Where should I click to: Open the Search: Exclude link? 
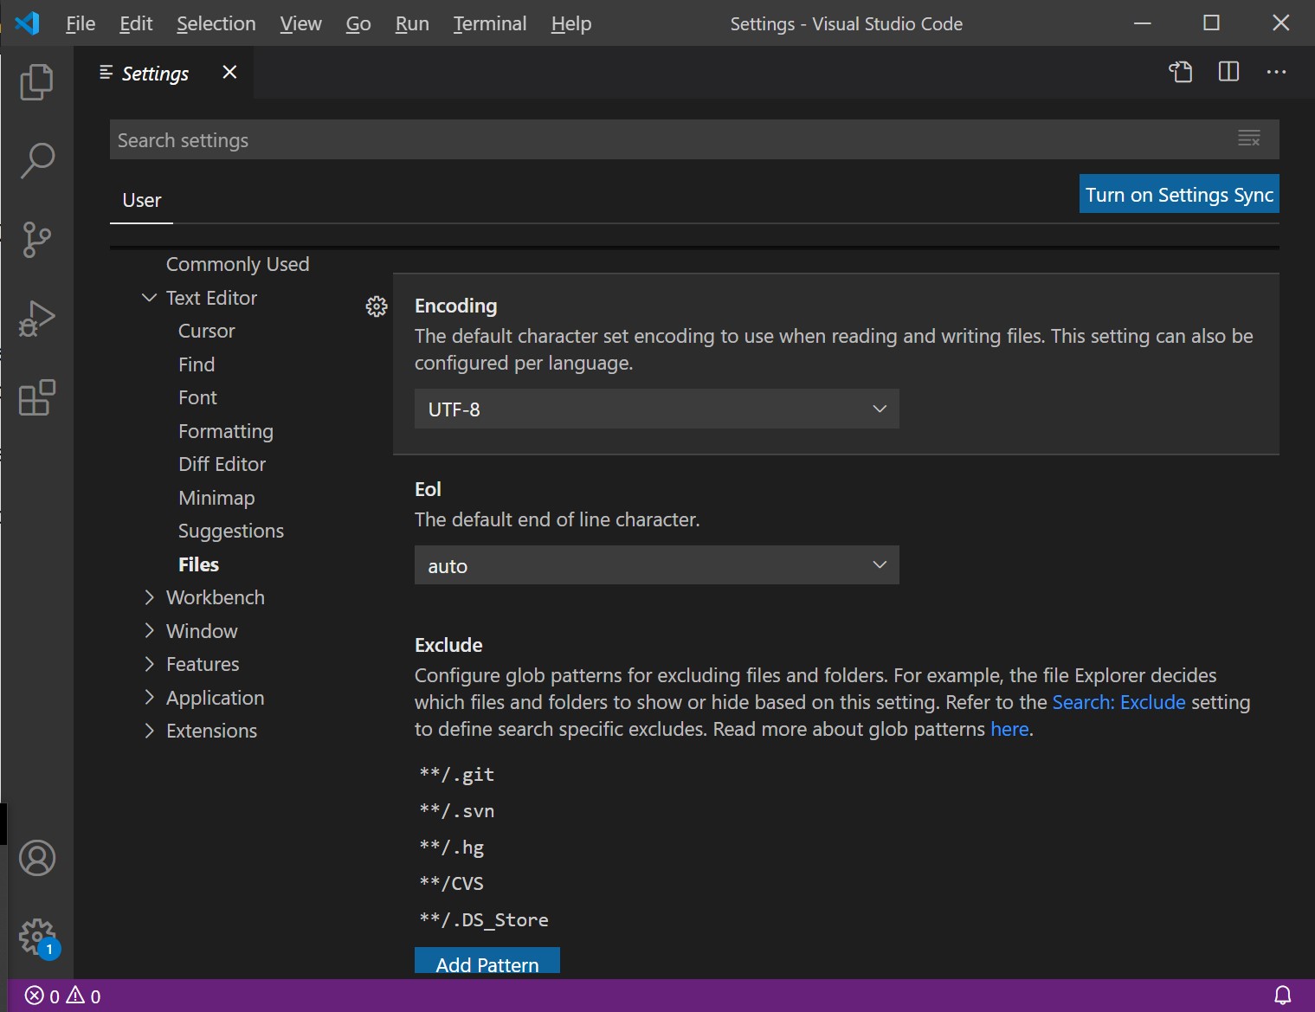click(1118, 702)
